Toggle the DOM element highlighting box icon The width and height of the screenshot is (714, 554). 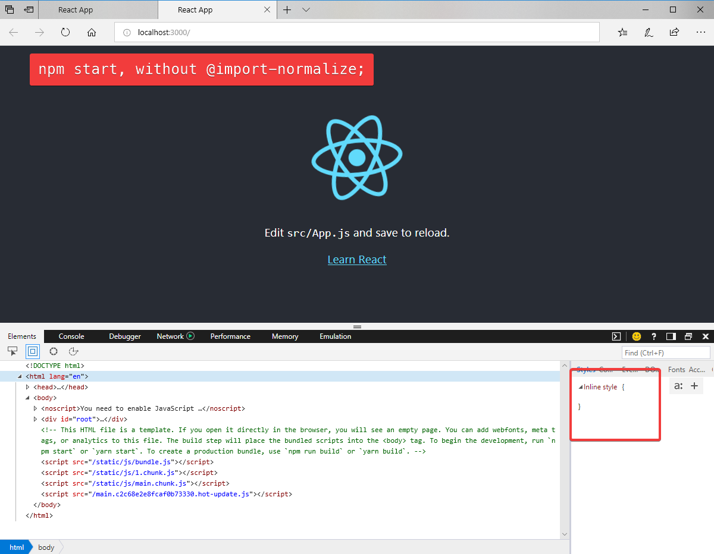click(33, 351)
